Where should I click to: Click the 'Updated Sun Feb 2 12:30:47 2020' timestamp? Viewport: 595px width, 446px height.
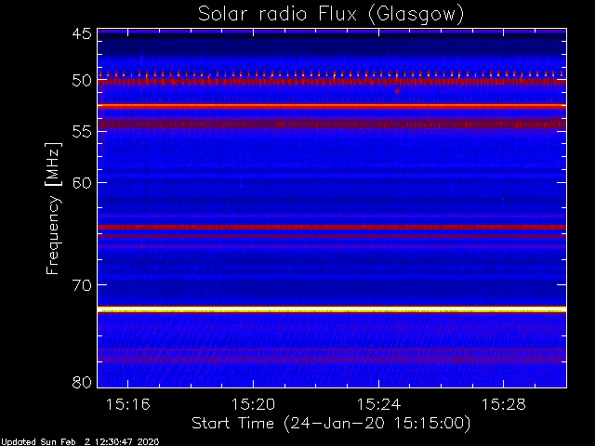(80, 442)
